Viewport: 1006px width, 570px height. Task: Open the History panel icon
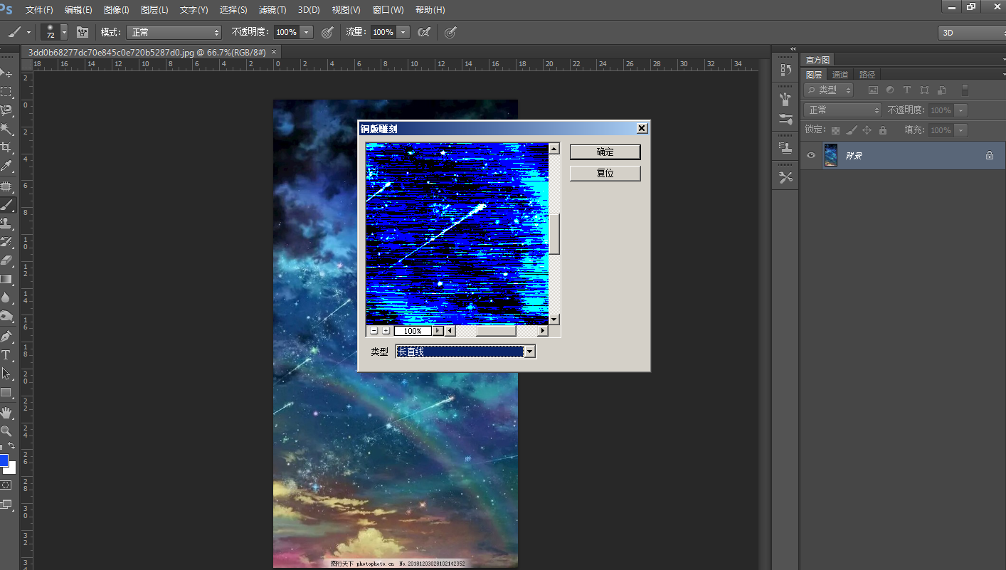(785, 70)
